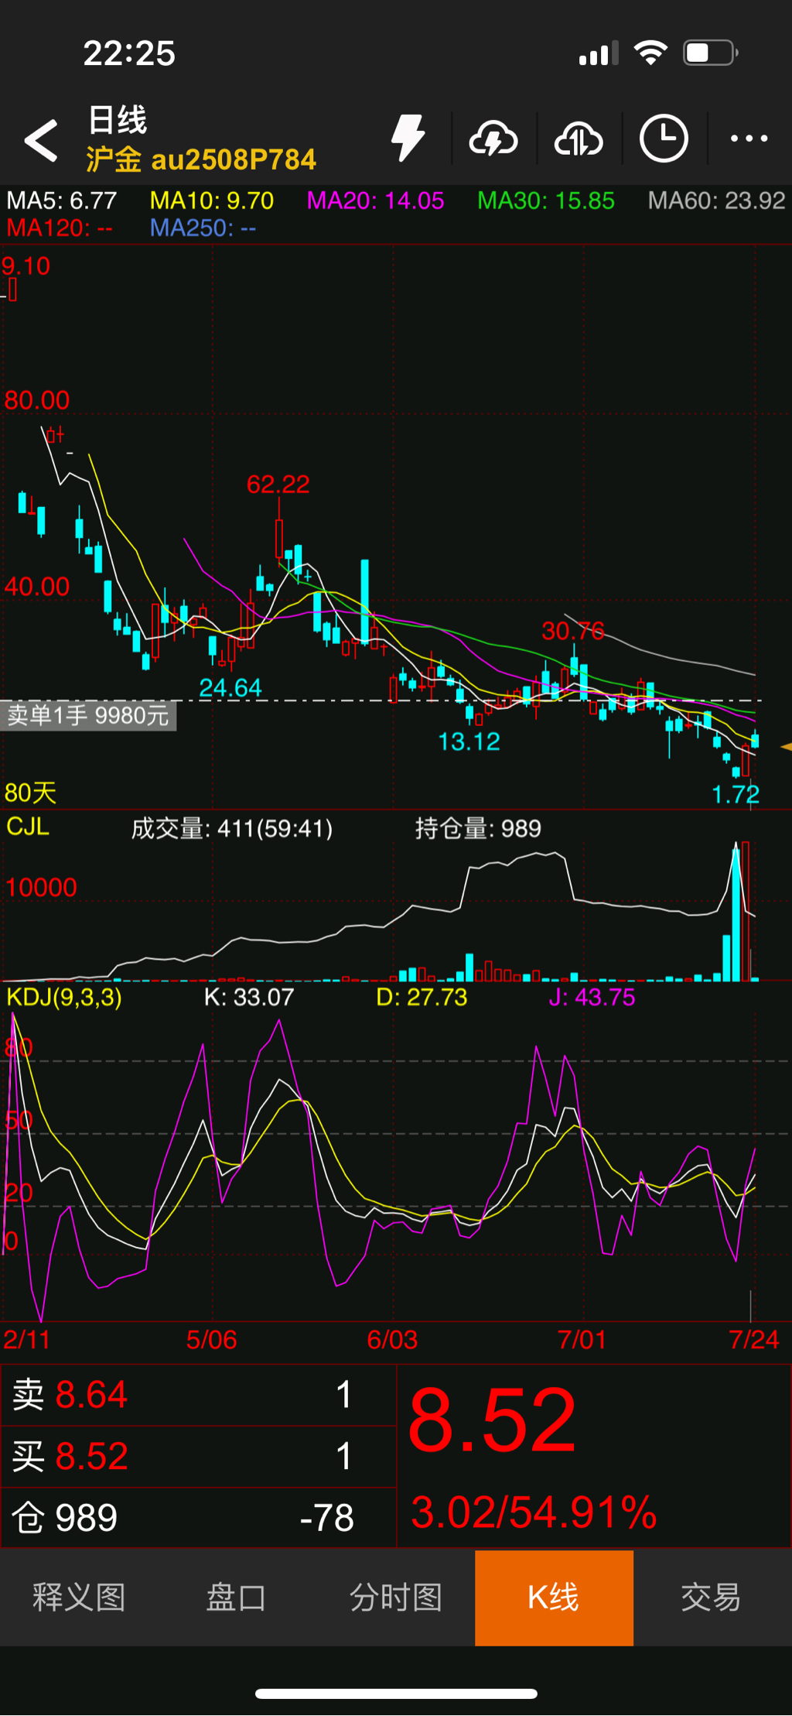Switch to the 盘口 tab

point(237,1597)
